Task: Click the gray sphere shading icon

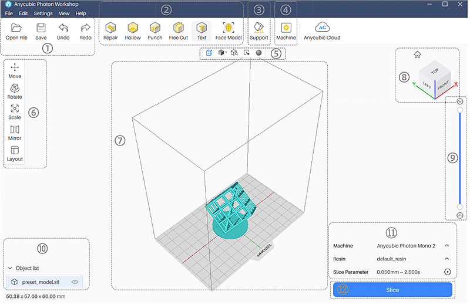Action: (x=258, y=53)
